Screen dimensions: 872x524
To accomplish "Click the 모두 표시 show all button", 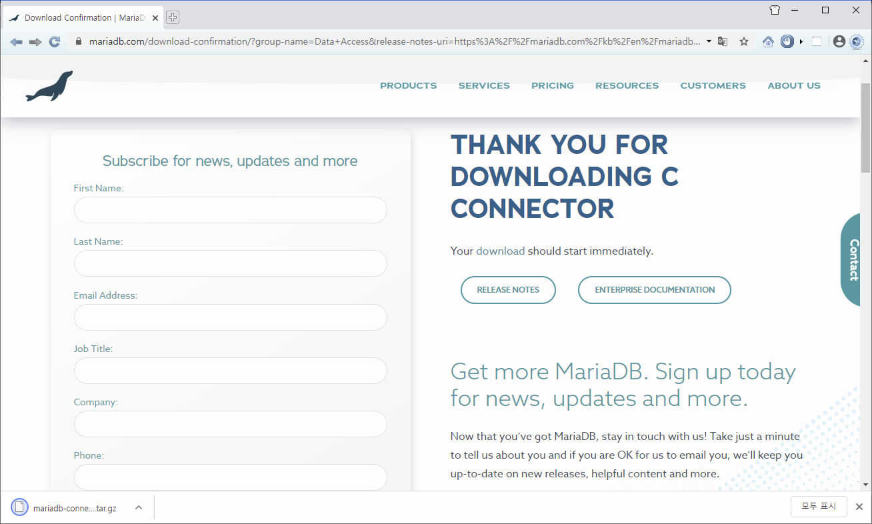I will click(x=819, y=507).
